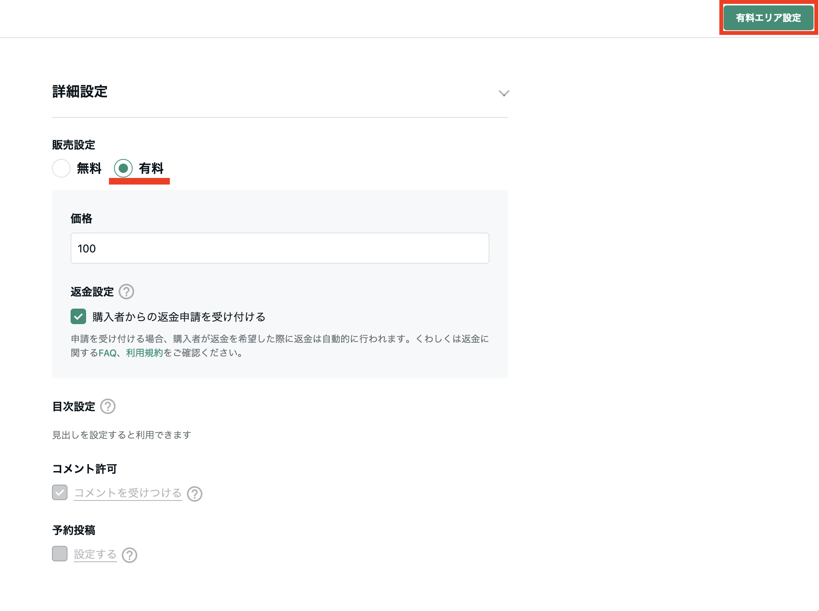This screenshot has width=819, height=611.
Task: Open the 利用規約 link
Action: coord(145,353)
